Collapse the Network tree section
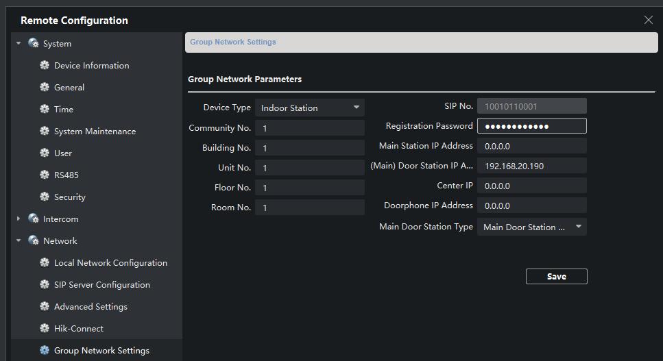 click(x=19, y=241)
